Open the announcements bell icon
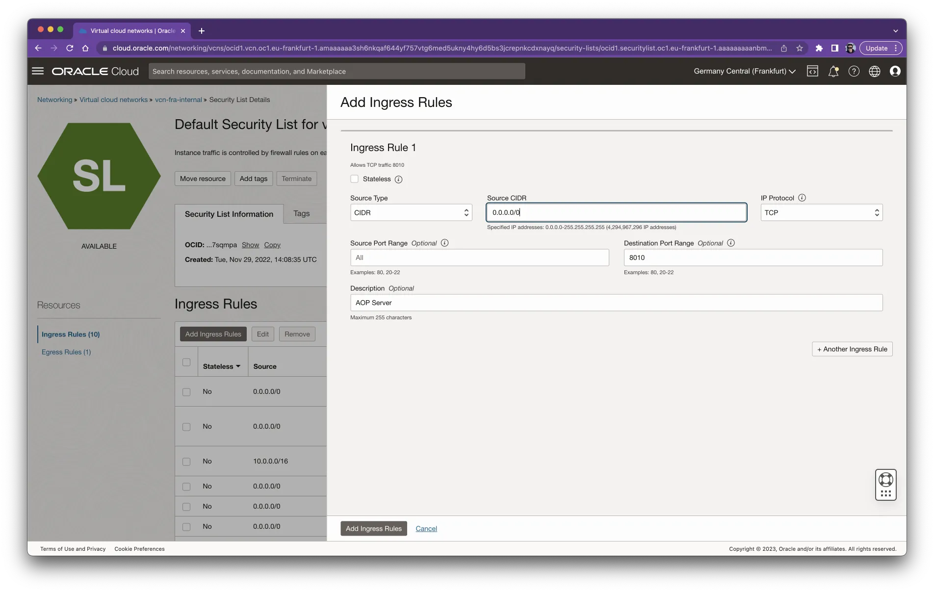Image resolution: width=934 pixels, height=592 pixels. point(833,71)
